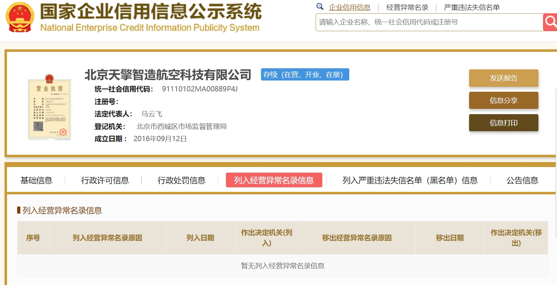Select the 企业信用信息 search category
557x285 pixels.
tap(350, 7)
